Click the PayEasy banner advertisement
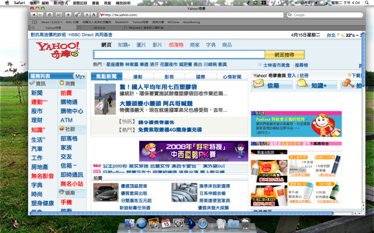This screenshot has width=374, height=233. (296, 124)
